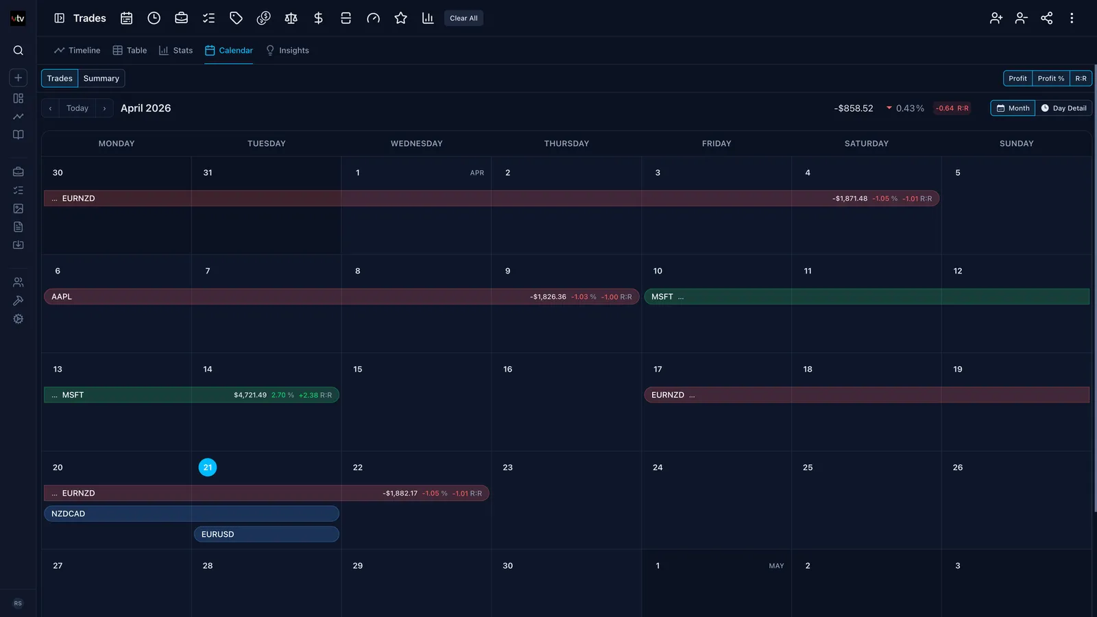Click the April 2026 month title
The height and width of the screenshot is (617, 1097).
[x=146, y=108]
